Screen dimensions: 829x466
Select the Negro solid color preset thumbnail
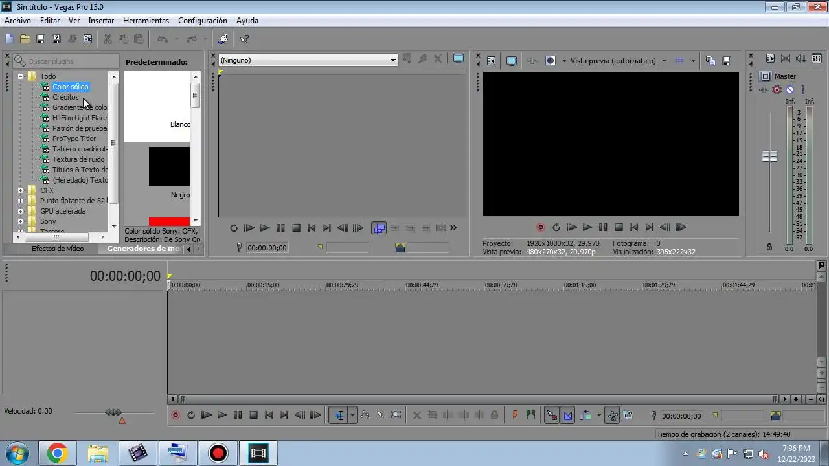(x=170, y=166)
